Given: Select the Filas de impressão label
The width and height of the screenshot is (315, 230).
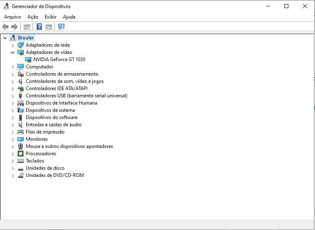Looking at the screenshot, I should [45, 132].
